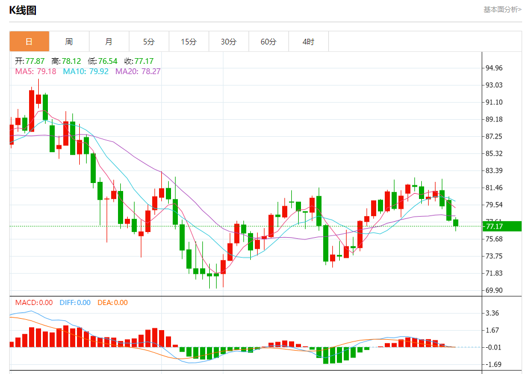Image resolution: width=525 pixels, height=374 pixels.
Task: Click the last green candlestick at 77.17
Action: point(455,223)
